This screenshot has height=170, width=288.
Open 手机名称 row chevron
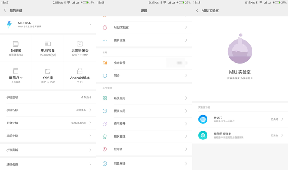tap(90, 110)
